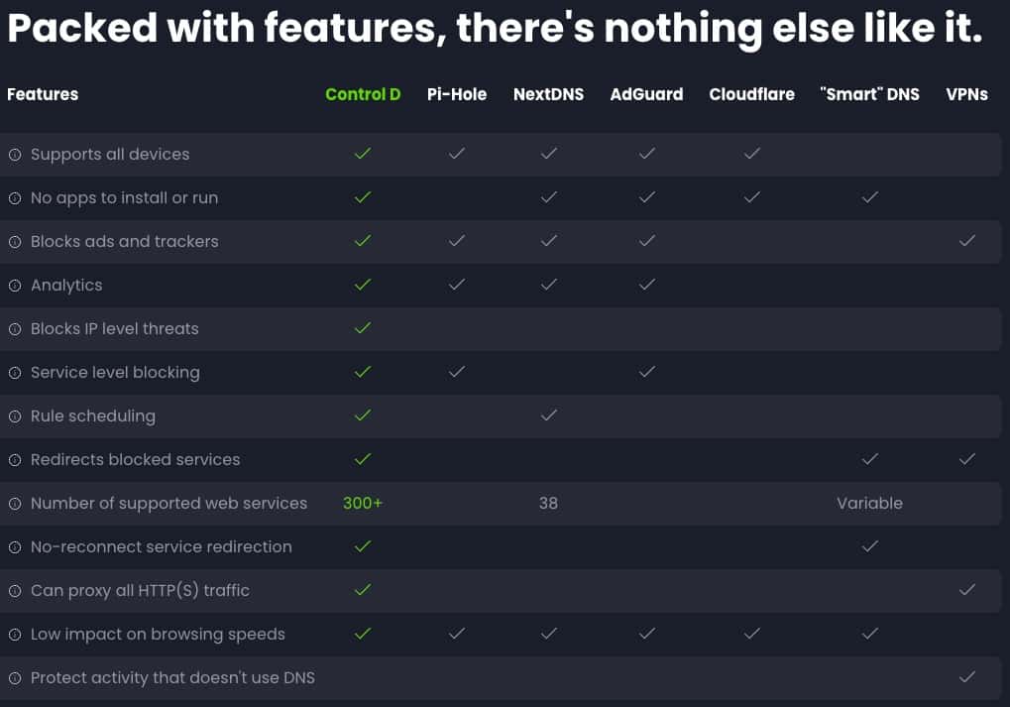
Task: Open the Service level blocking info icon
Action: coord(15,373)
